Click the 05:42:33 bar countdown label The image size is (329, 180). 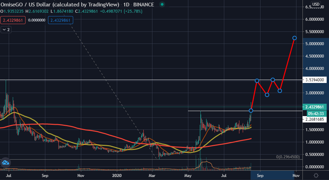tap(316, 114)
